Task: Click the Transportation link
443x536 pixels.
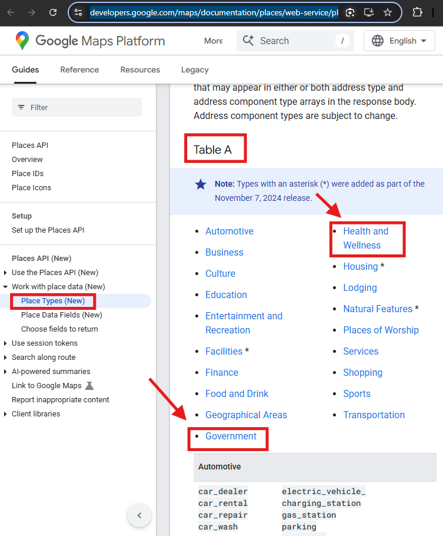Action: [374, 415]
